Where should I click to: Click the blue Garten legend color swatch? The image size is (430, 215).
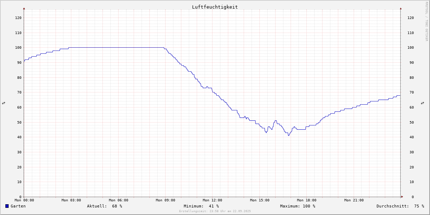pyautogui.click(x=7, y=206)
